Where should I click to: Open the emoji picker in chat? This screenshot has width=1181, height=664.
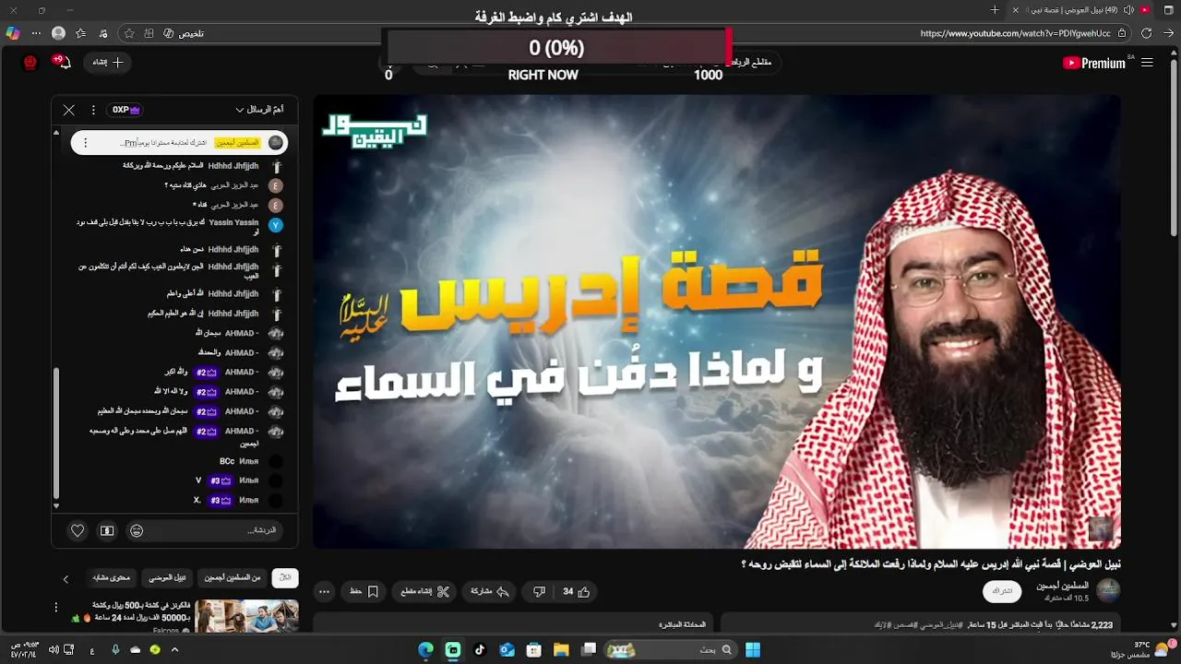[137, 530]
